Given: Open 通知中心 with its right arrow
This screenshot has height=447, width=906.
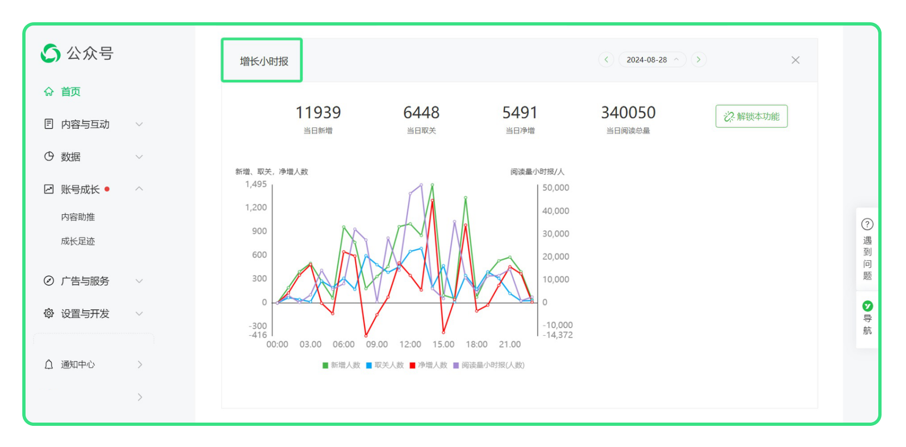Looking at the screenshot, I should tap(140, 365).
